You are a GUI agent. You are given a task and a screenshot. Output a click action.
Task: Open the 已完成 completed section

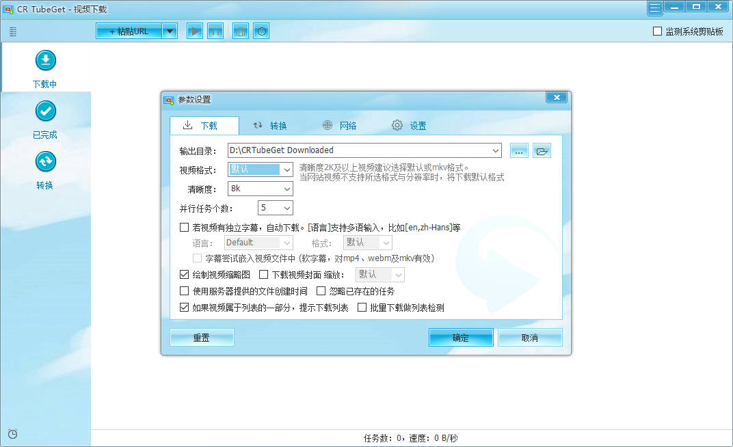[x=45, y=120]
